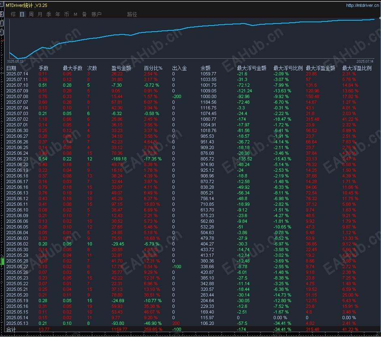
Task: Open the 备 notes tab
Action: (84, 14)
